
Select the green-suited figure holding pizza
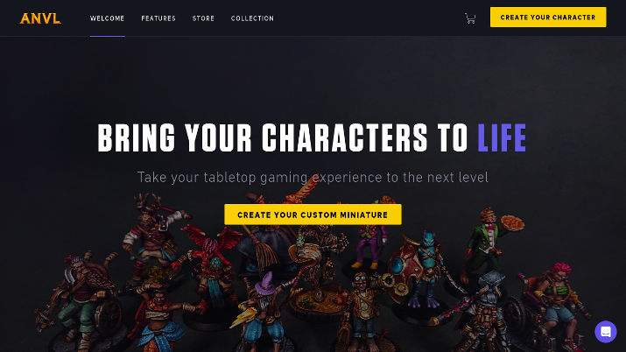[x=489, y=243]
